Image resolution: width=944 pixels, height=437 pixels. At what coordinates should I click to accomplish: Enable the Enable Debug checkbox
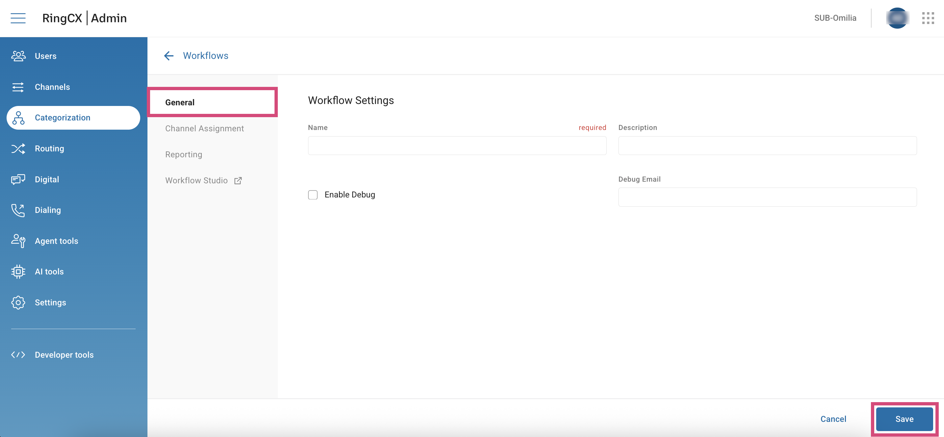click(x=313, y=195)
